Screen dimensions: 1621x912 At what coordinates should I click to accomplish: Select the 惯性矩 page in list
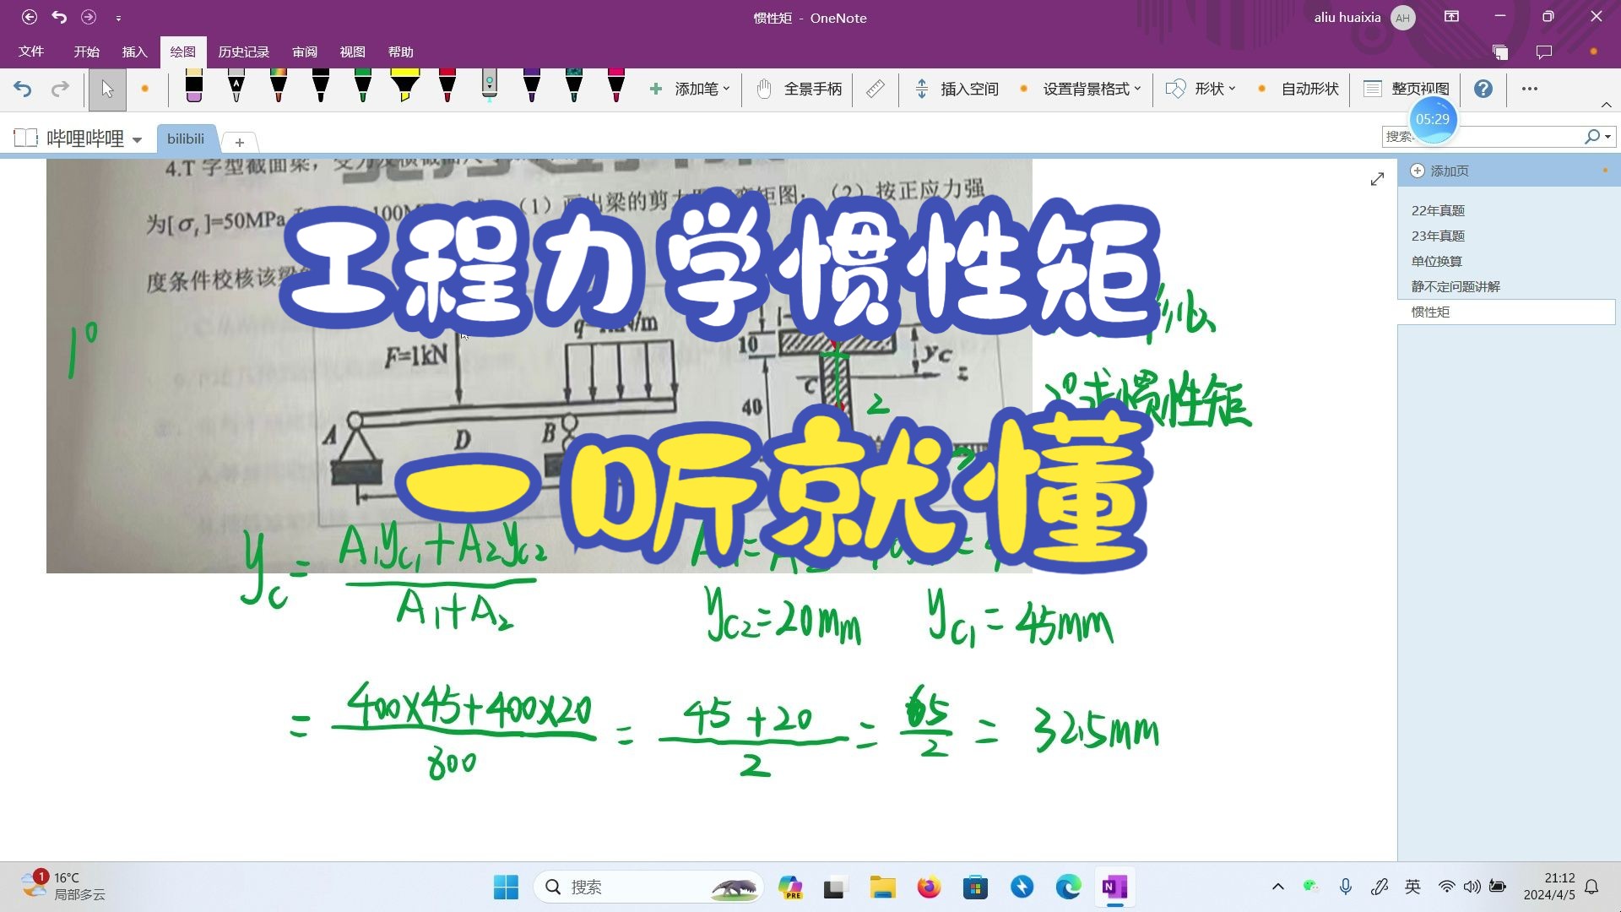coord(1506,312)
